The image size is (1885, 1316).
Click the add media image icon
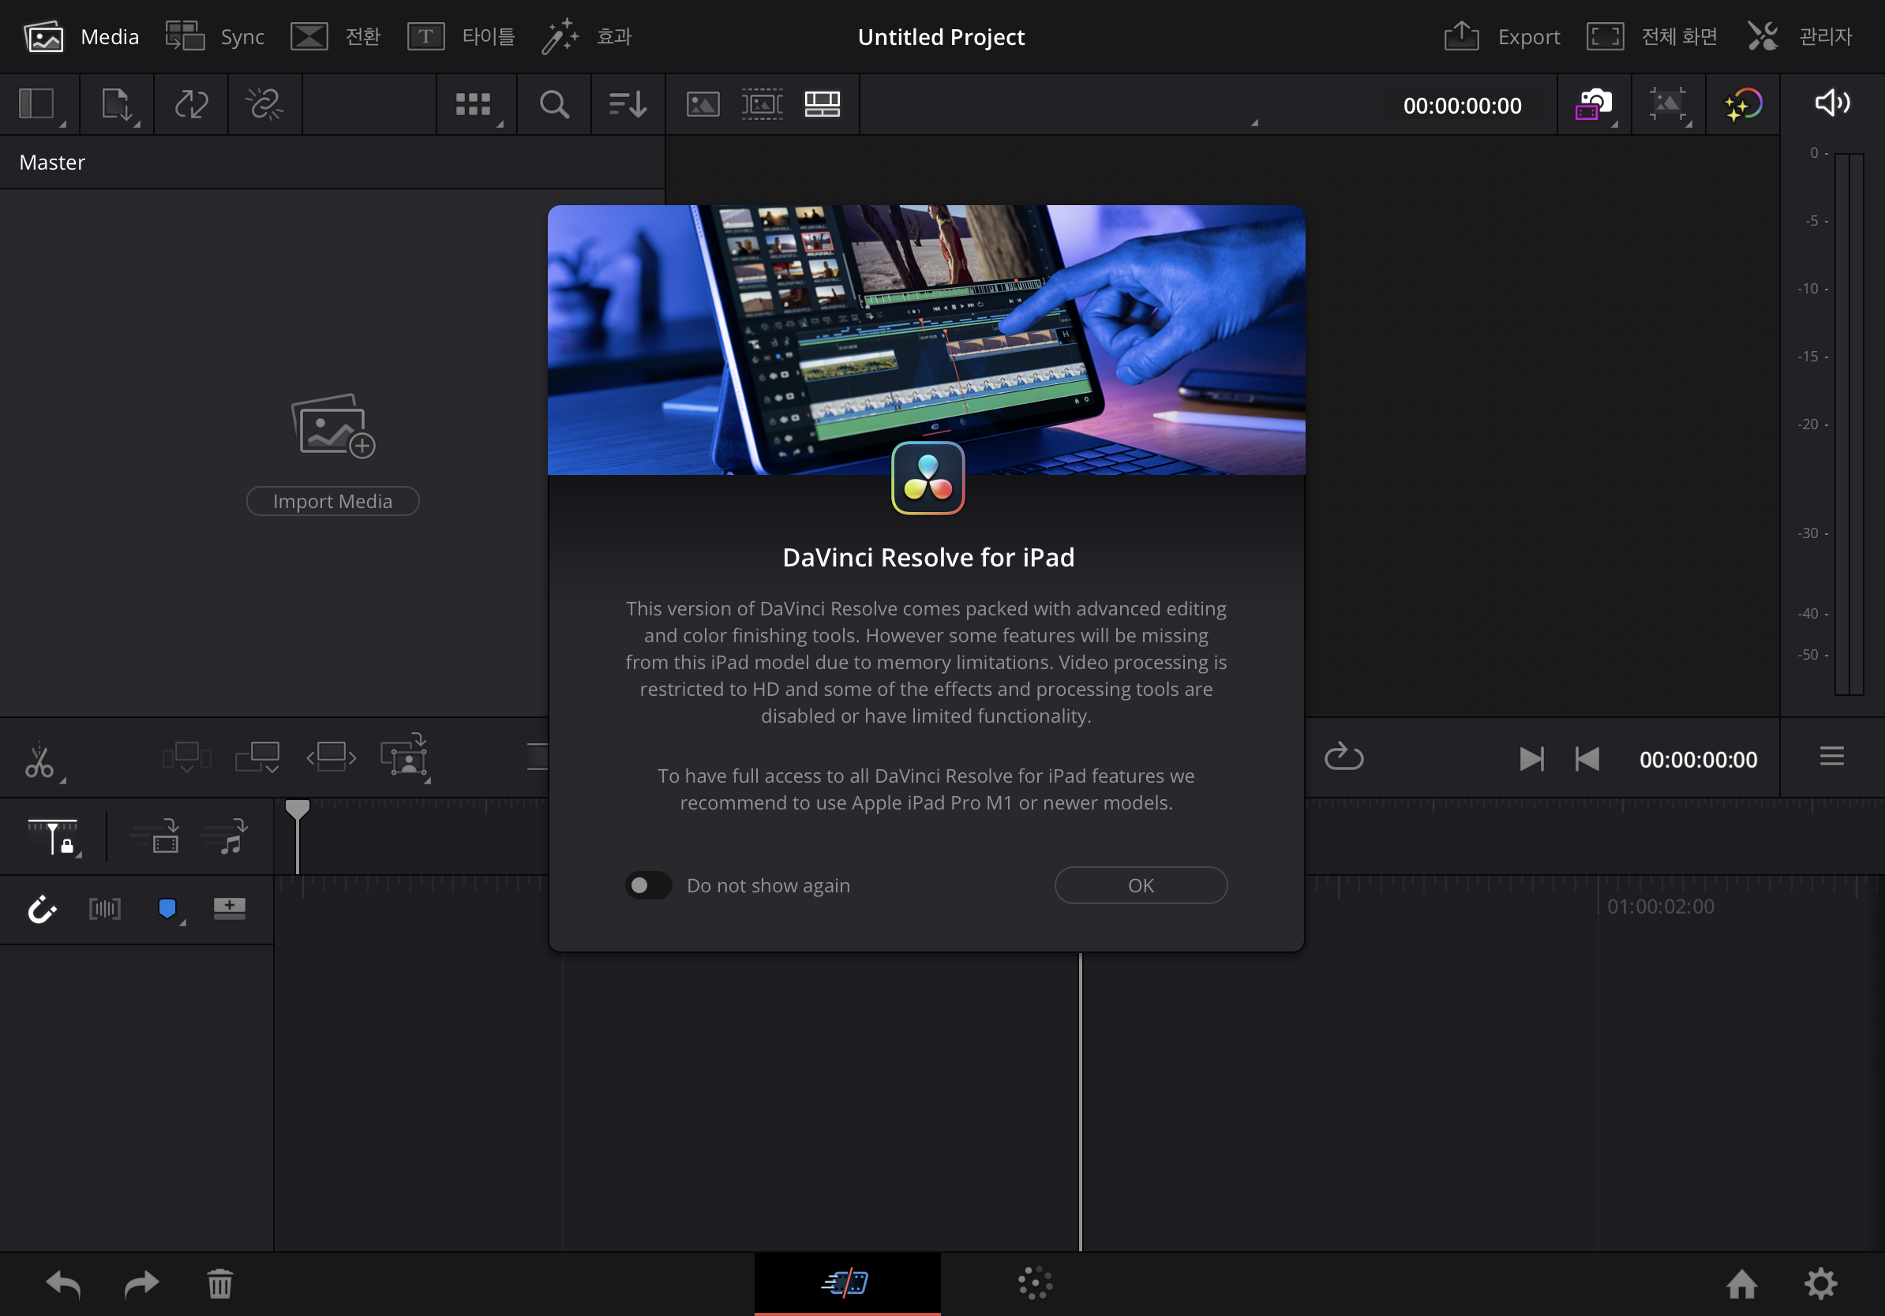[332, 425]
